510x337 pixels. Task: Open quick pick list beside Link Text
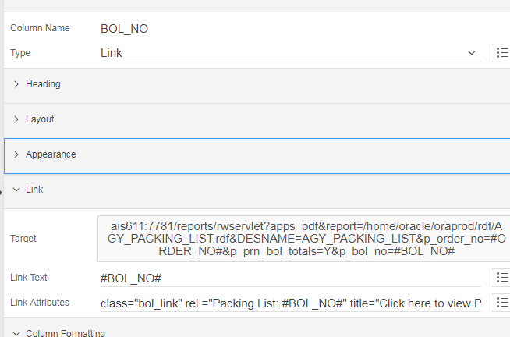(501, 278)
